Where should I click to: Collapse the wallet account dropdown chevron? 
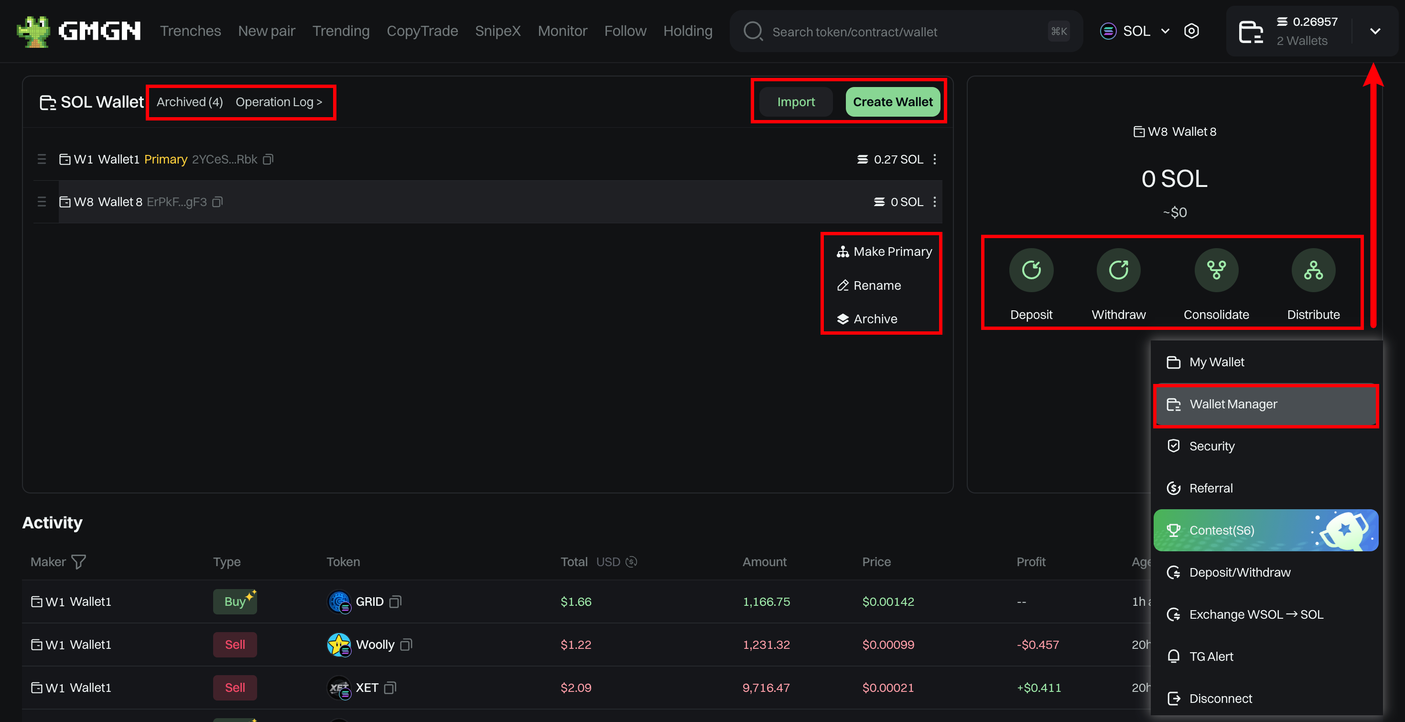[x=1374, y=31]
